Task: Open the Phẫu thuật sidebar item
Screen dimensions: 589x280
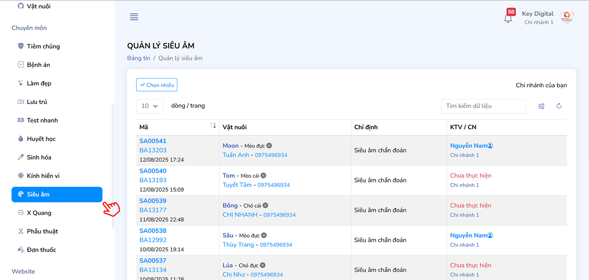Action: click(x=42, y=231)
